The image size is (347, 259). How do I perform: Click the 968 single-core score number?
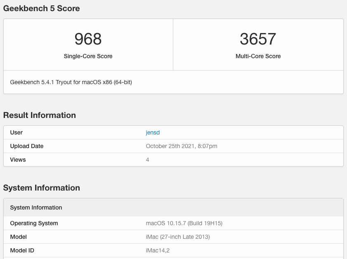click(x=88, y=39)
